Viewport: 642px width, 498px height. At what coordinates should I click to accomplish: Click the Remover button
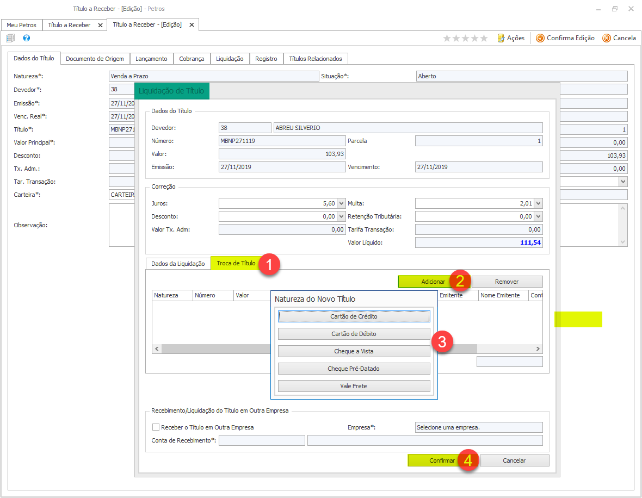[x=507, y=282]
